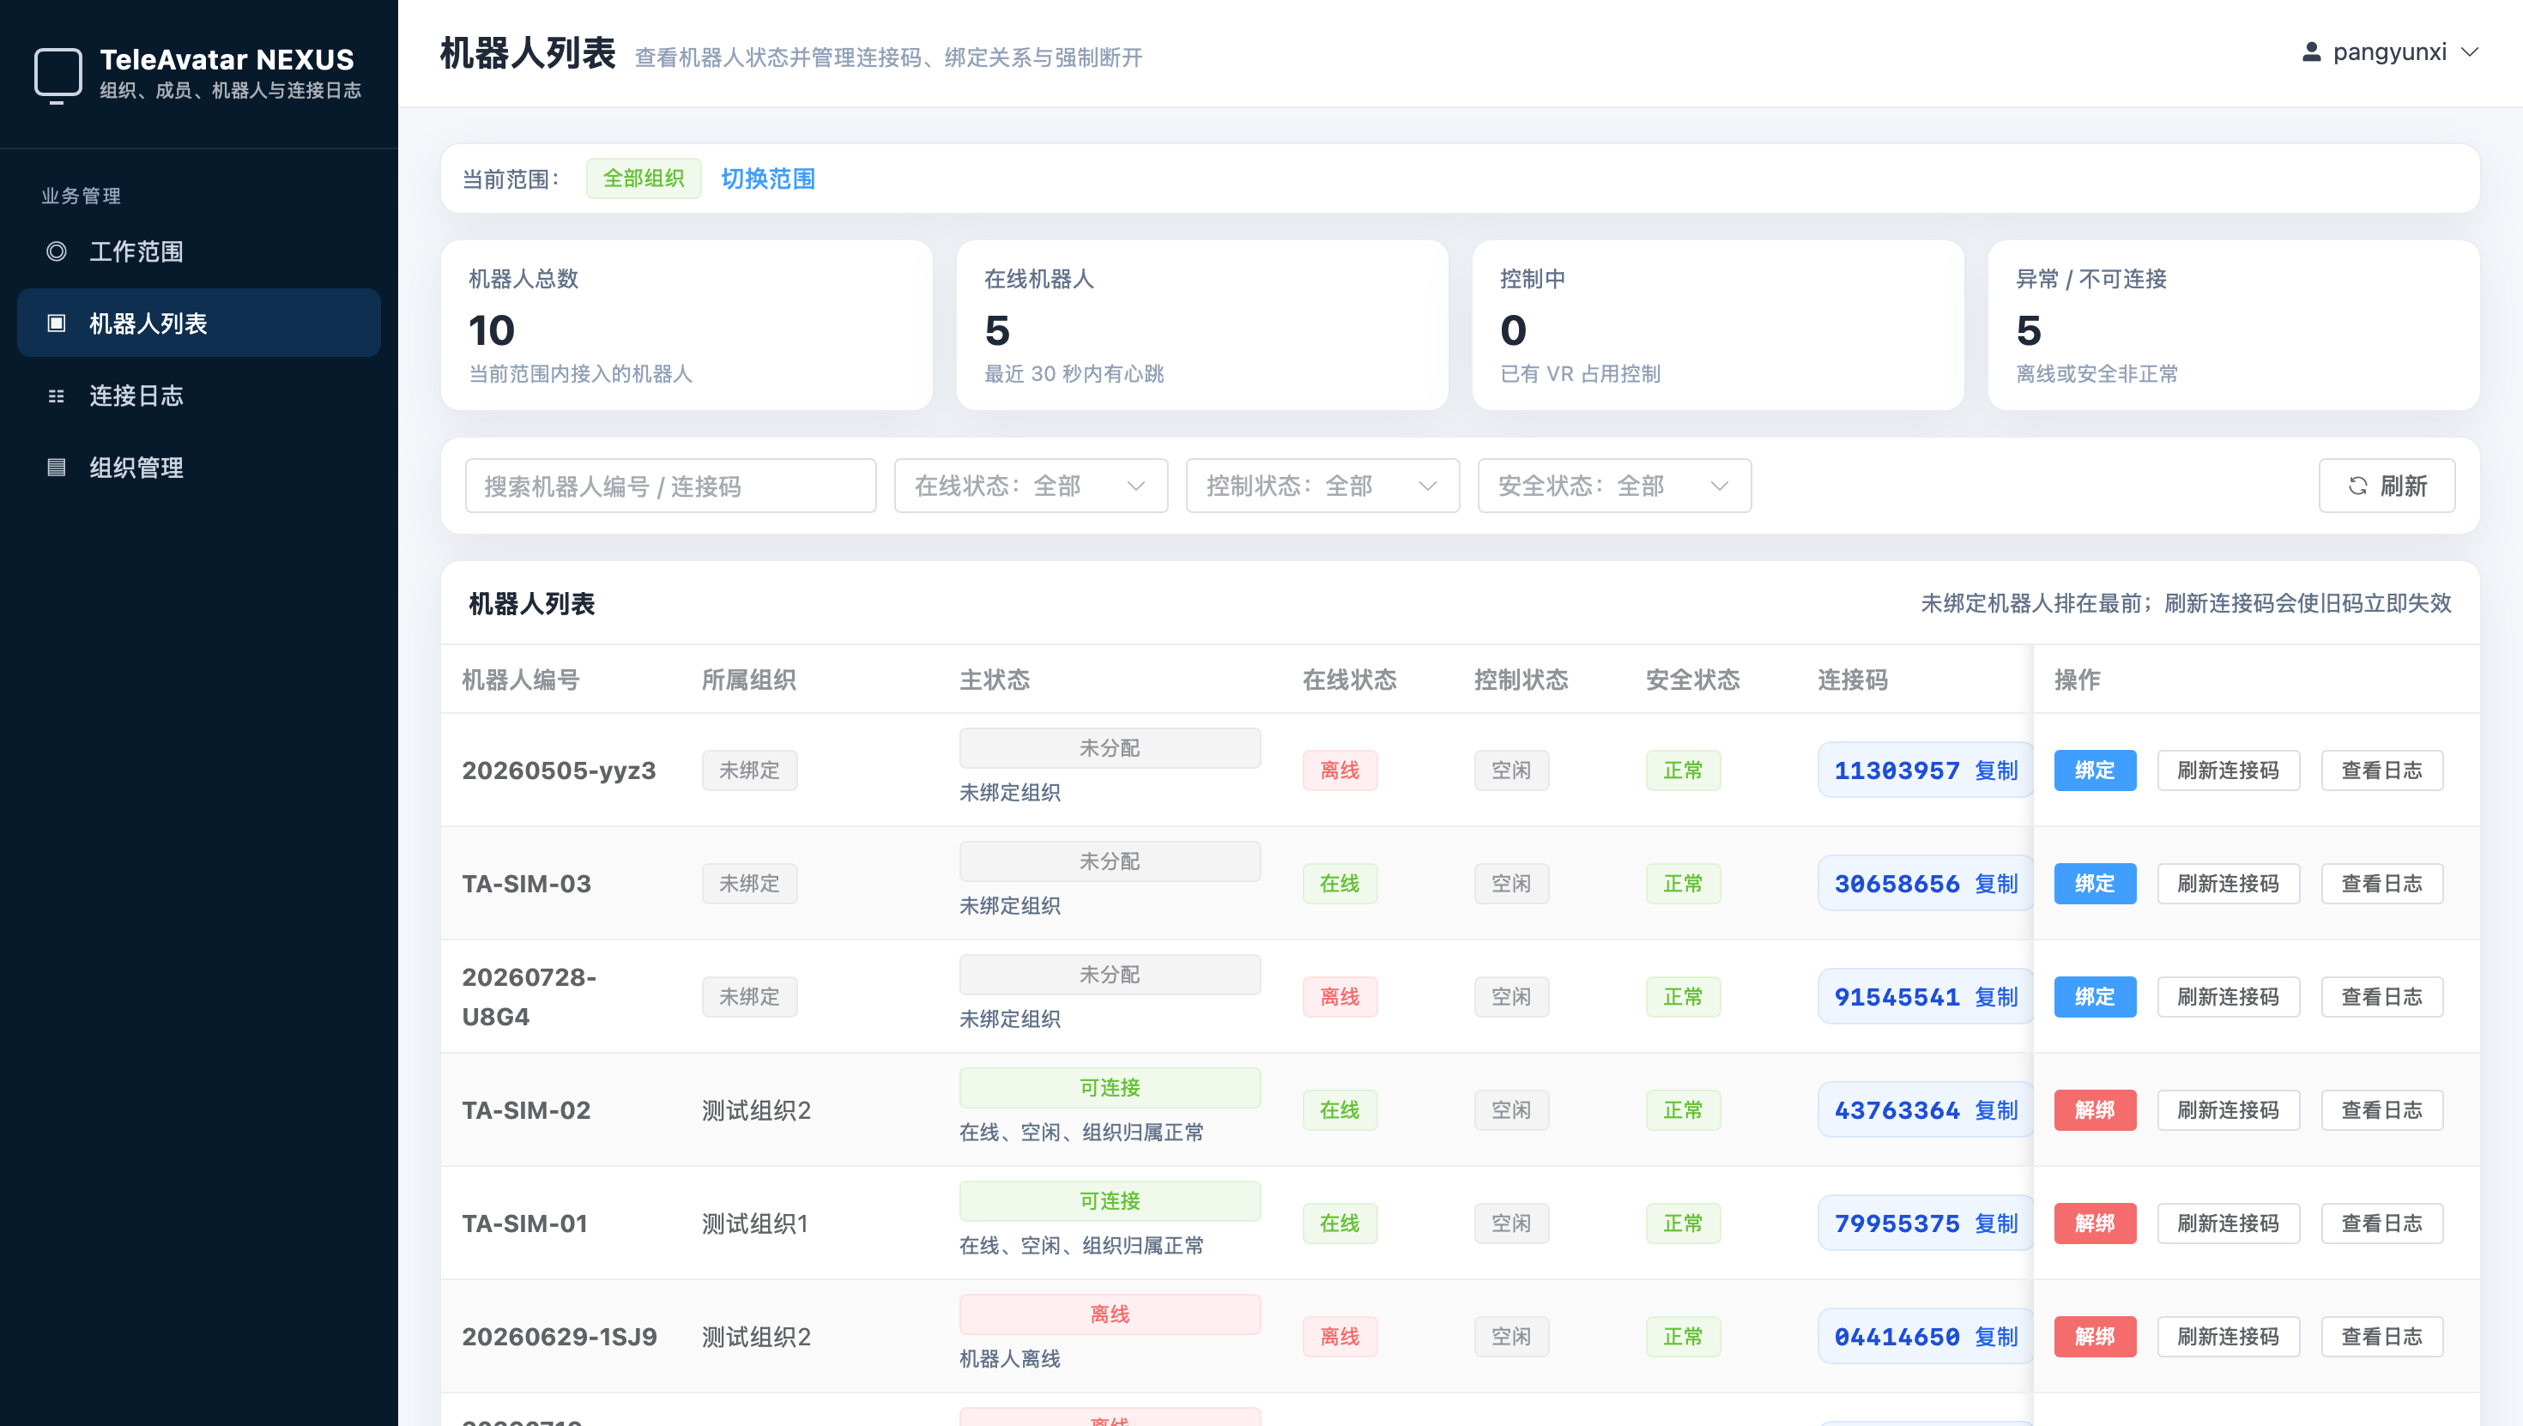Click 刷新连接码 for TA-SIM-03

point(2228,884)
